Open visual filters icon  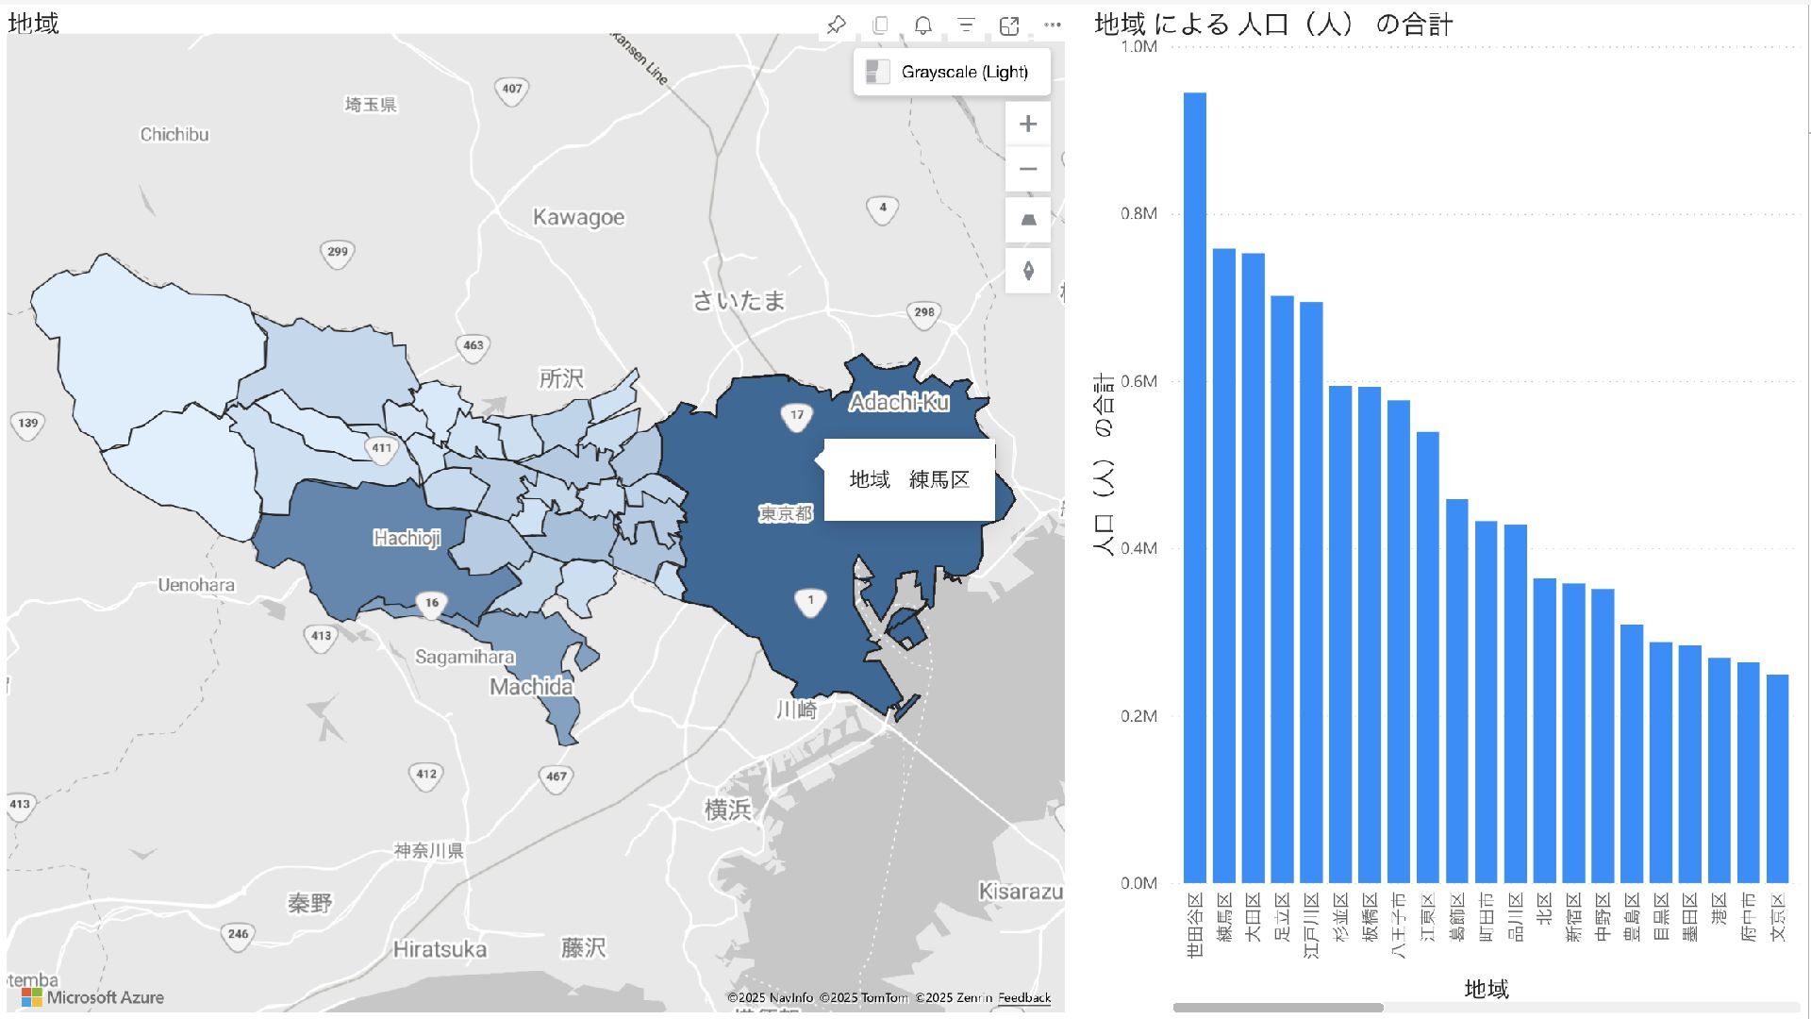point(966,25)
